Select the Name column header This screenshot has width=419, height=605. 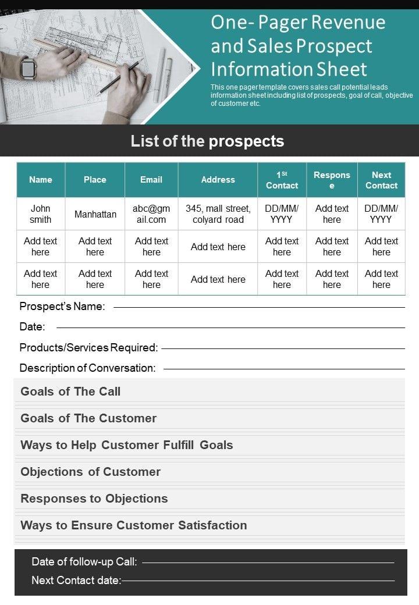41,180
